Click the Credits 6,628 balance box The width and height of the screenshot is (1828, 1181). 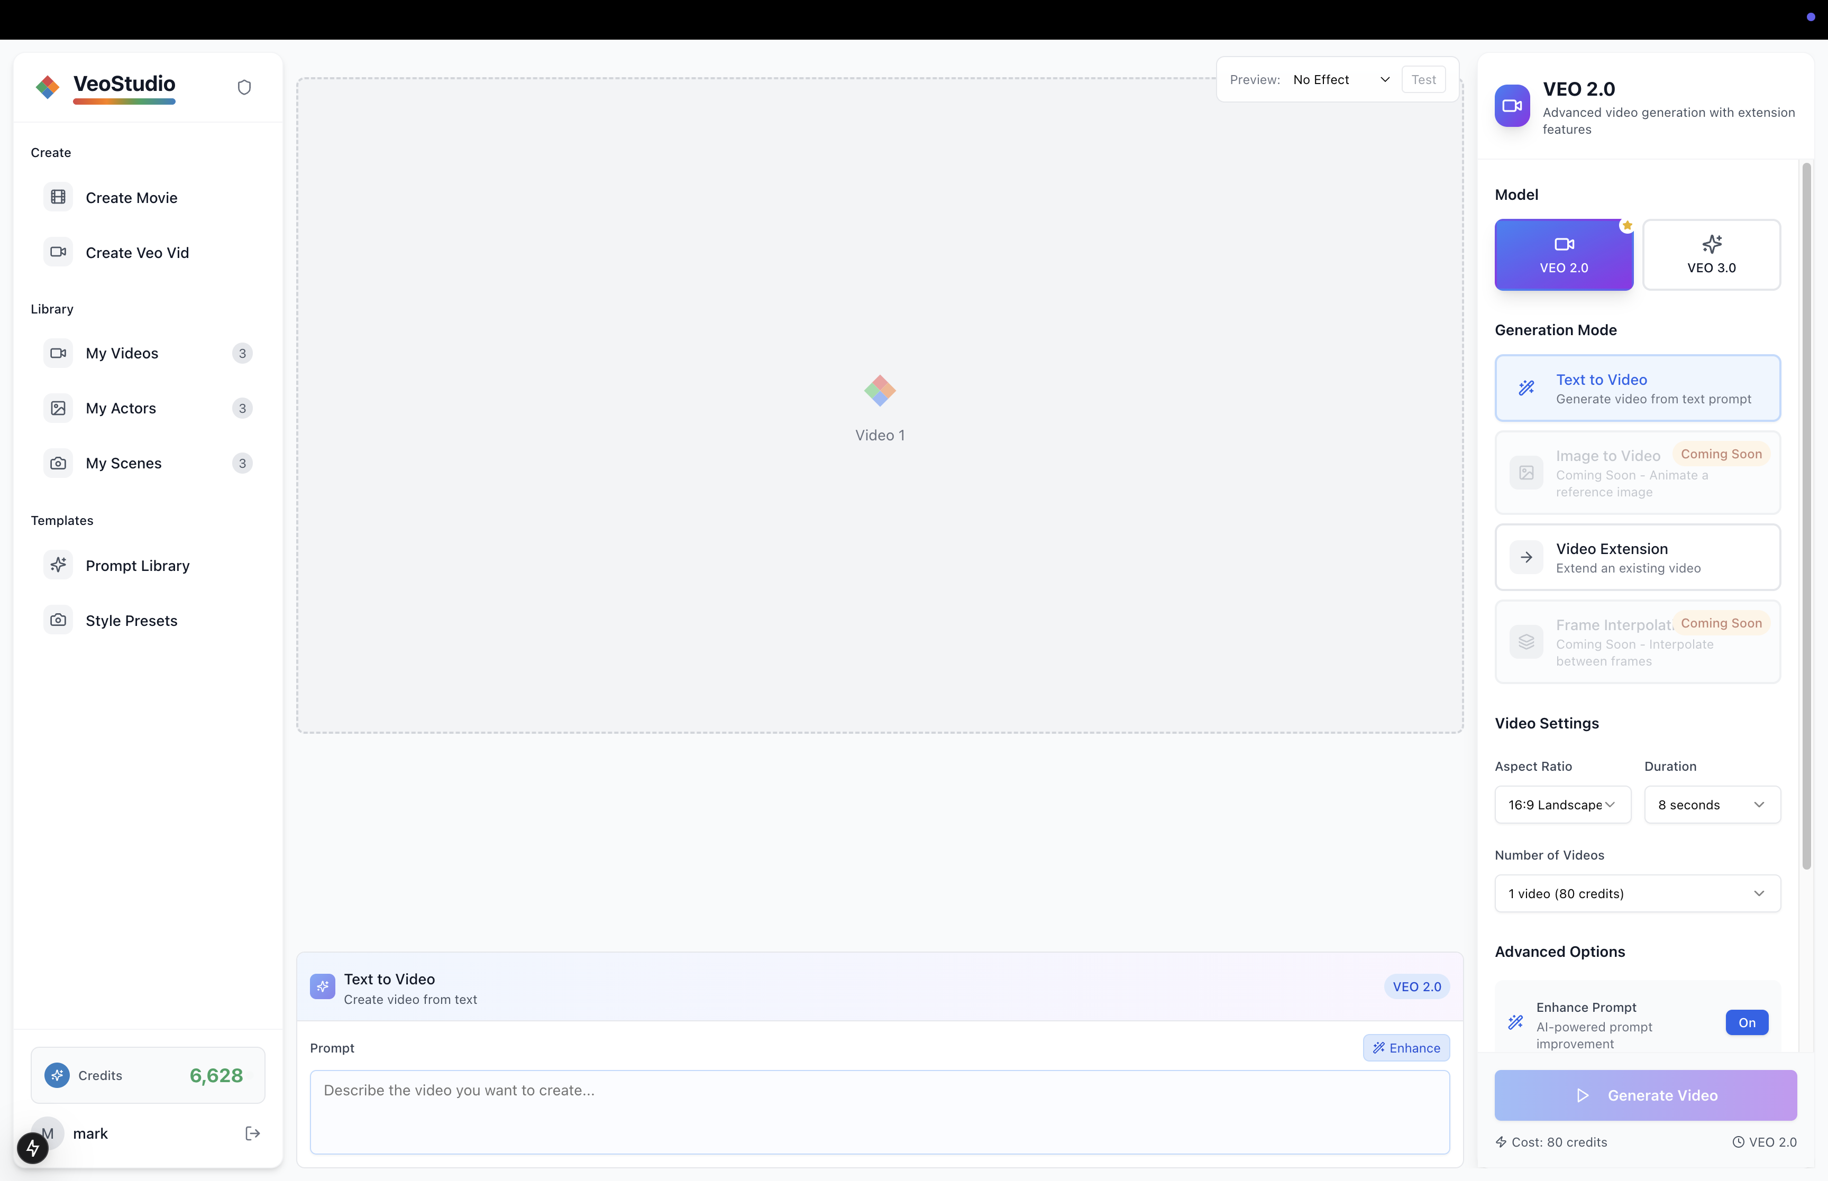click(x=148, y=1075)
